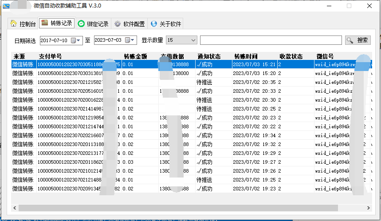Click the gear icon for 软件配置
The width and height of the screenshot is (381, 221).
pyautogui.click(x=118, y=24)
